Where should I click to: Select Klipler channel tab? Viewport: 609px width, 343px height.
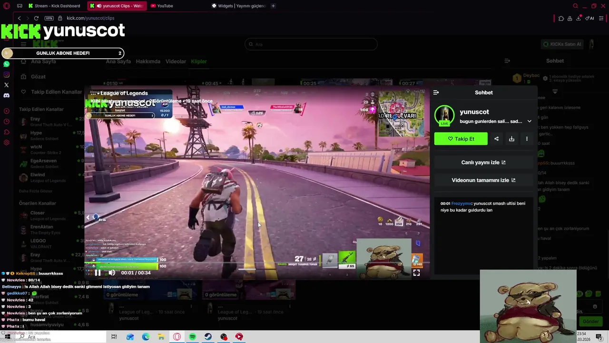199,61
